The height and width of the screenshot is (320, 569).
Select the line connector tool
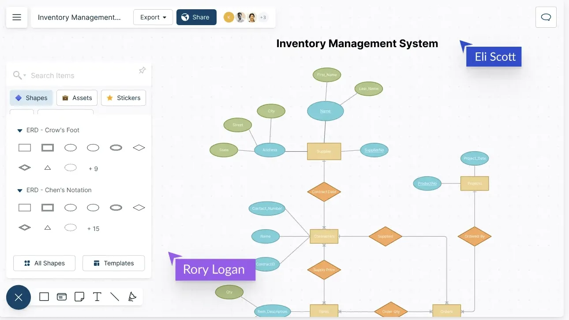[115, 297]
